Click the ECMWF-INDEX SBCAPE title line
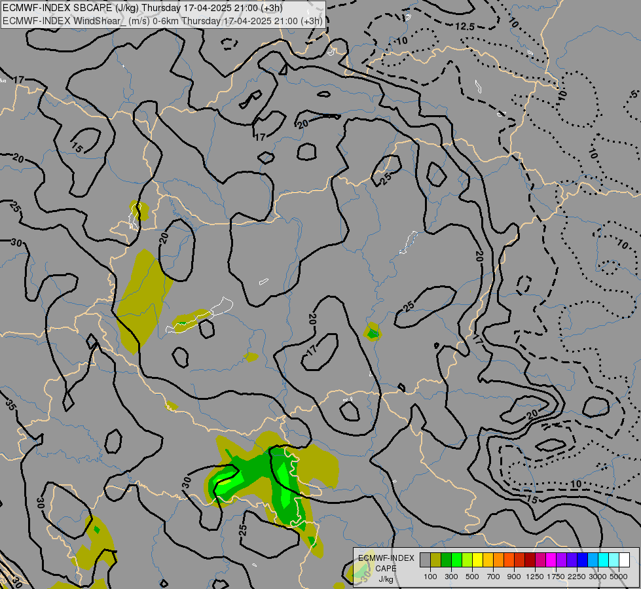This screenshot has height=589, width=641. (x=142, y=8)
